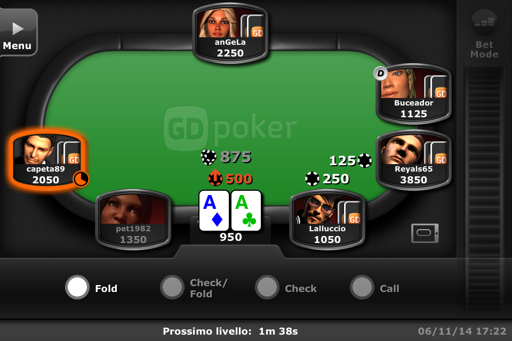Select anGeLa's player avatar
Viewport: 512px width, 341px height.
218,23
